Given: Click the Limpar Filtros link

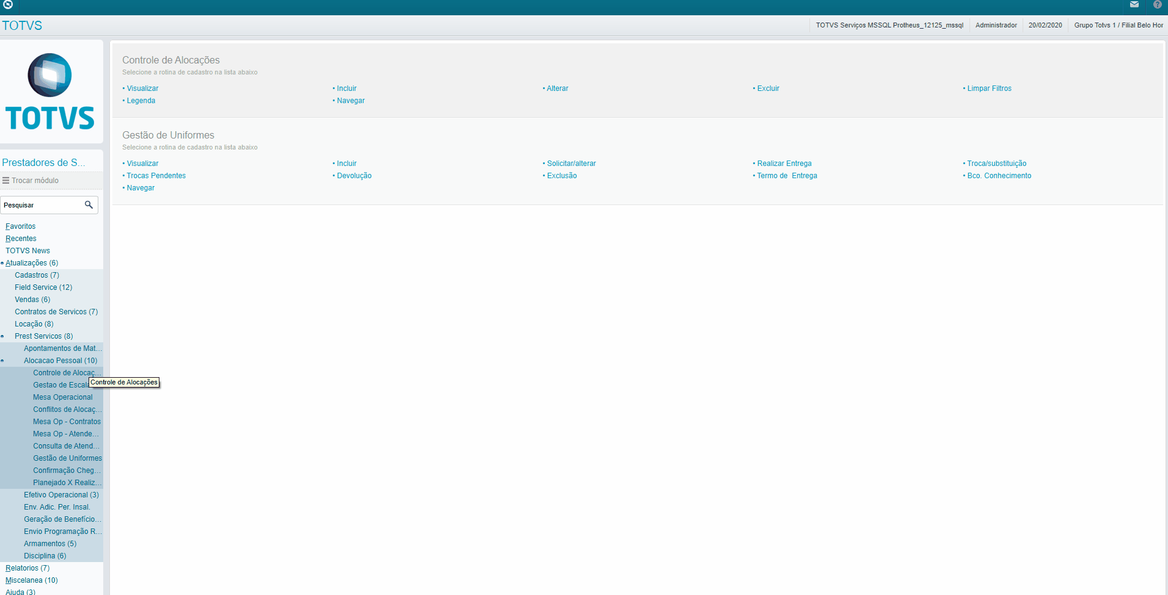Looking at the screenshot, I should pos(989,88).
